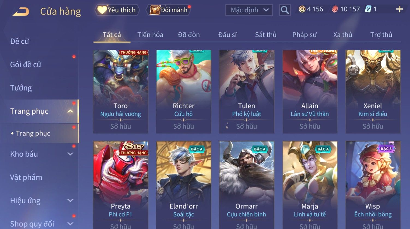Open Yêu thích heart favorites
The width and height of the screenshot is (410, 229).
tap(117, 10)
